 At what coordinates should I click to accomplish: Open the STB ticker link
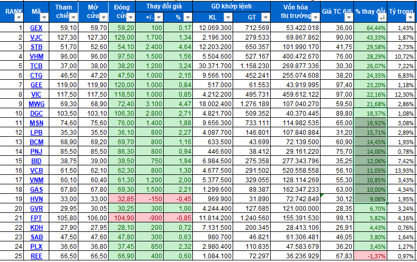tap(36, 47)
